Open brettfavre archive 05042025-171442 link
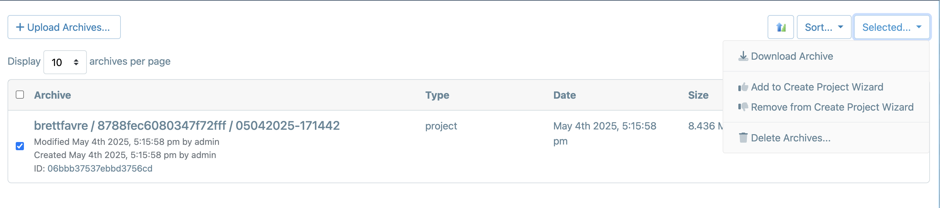Image resolution: width=940 pixels, height=208 pixels. pos(187,125)
